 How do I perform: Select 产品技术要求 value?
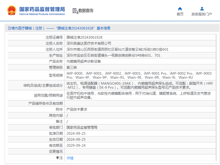(77, 109)
